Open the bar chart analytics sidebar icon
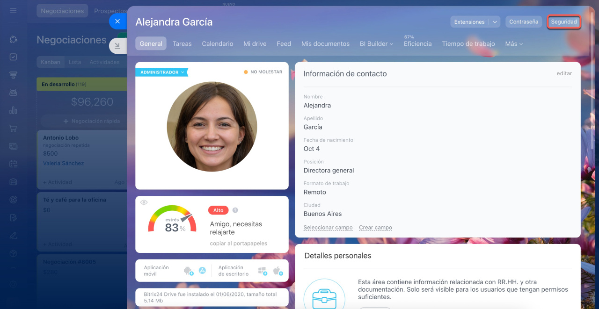Viewport: 599px width, 309px height. tap(13, 110)
